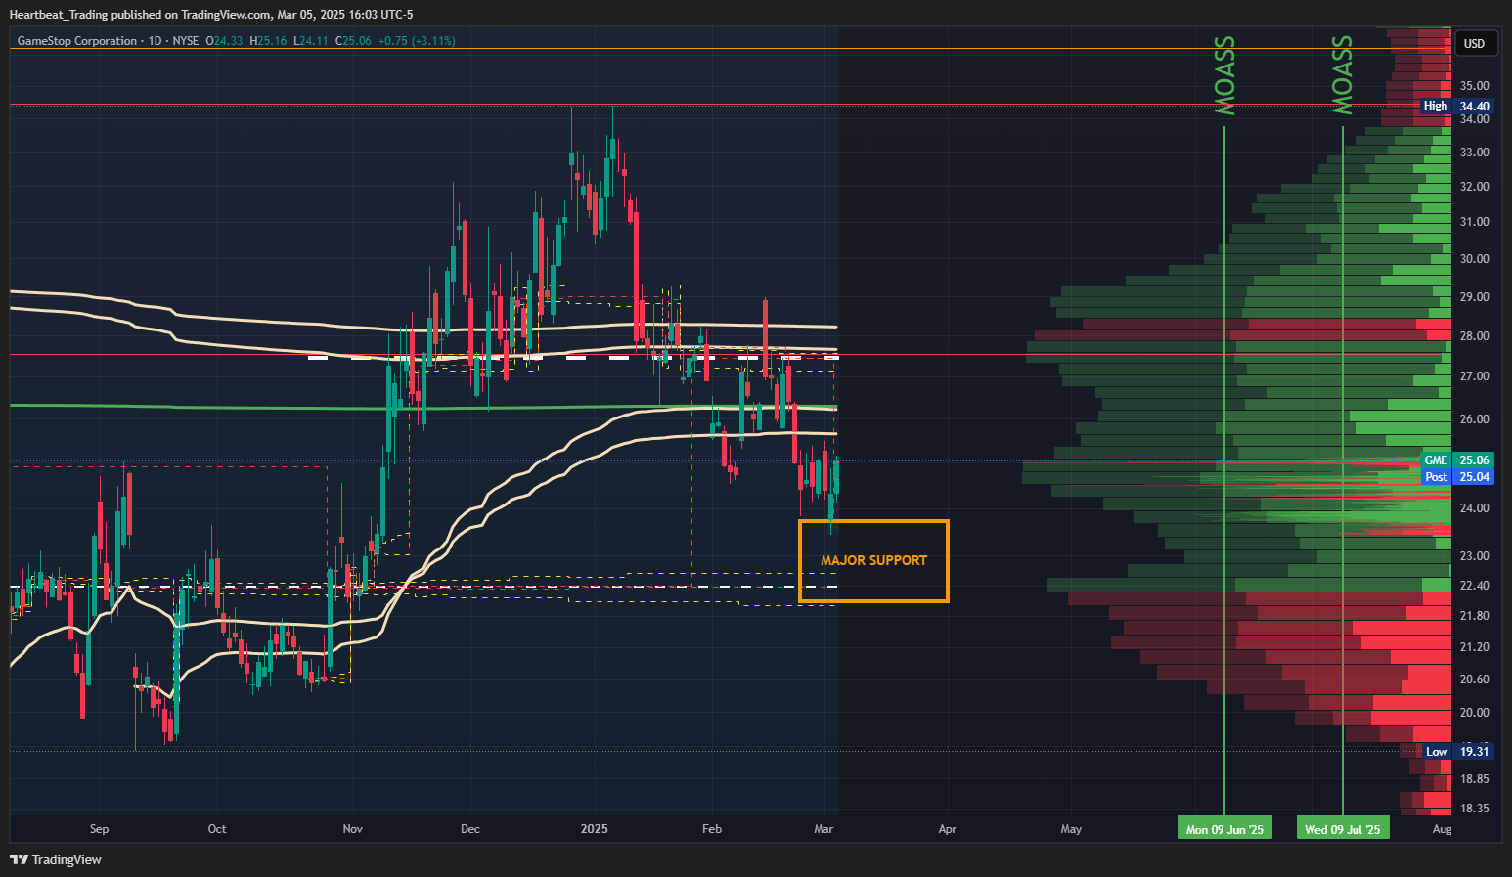Click the 28.00 price axis label

(x=1475, y=336)
